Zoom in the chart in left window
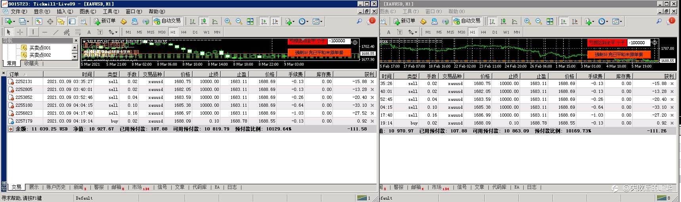 pyautogui.click(x=228, y=21)
